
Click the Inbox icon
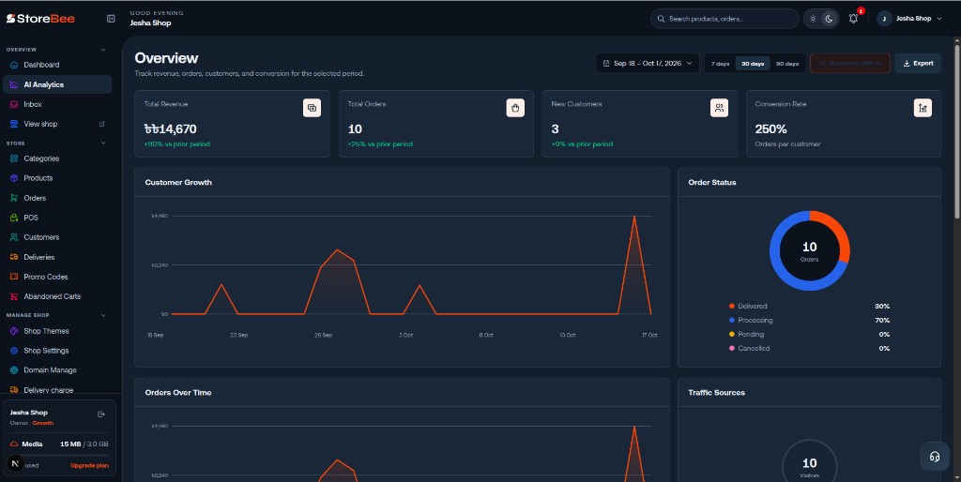(14, 104)
